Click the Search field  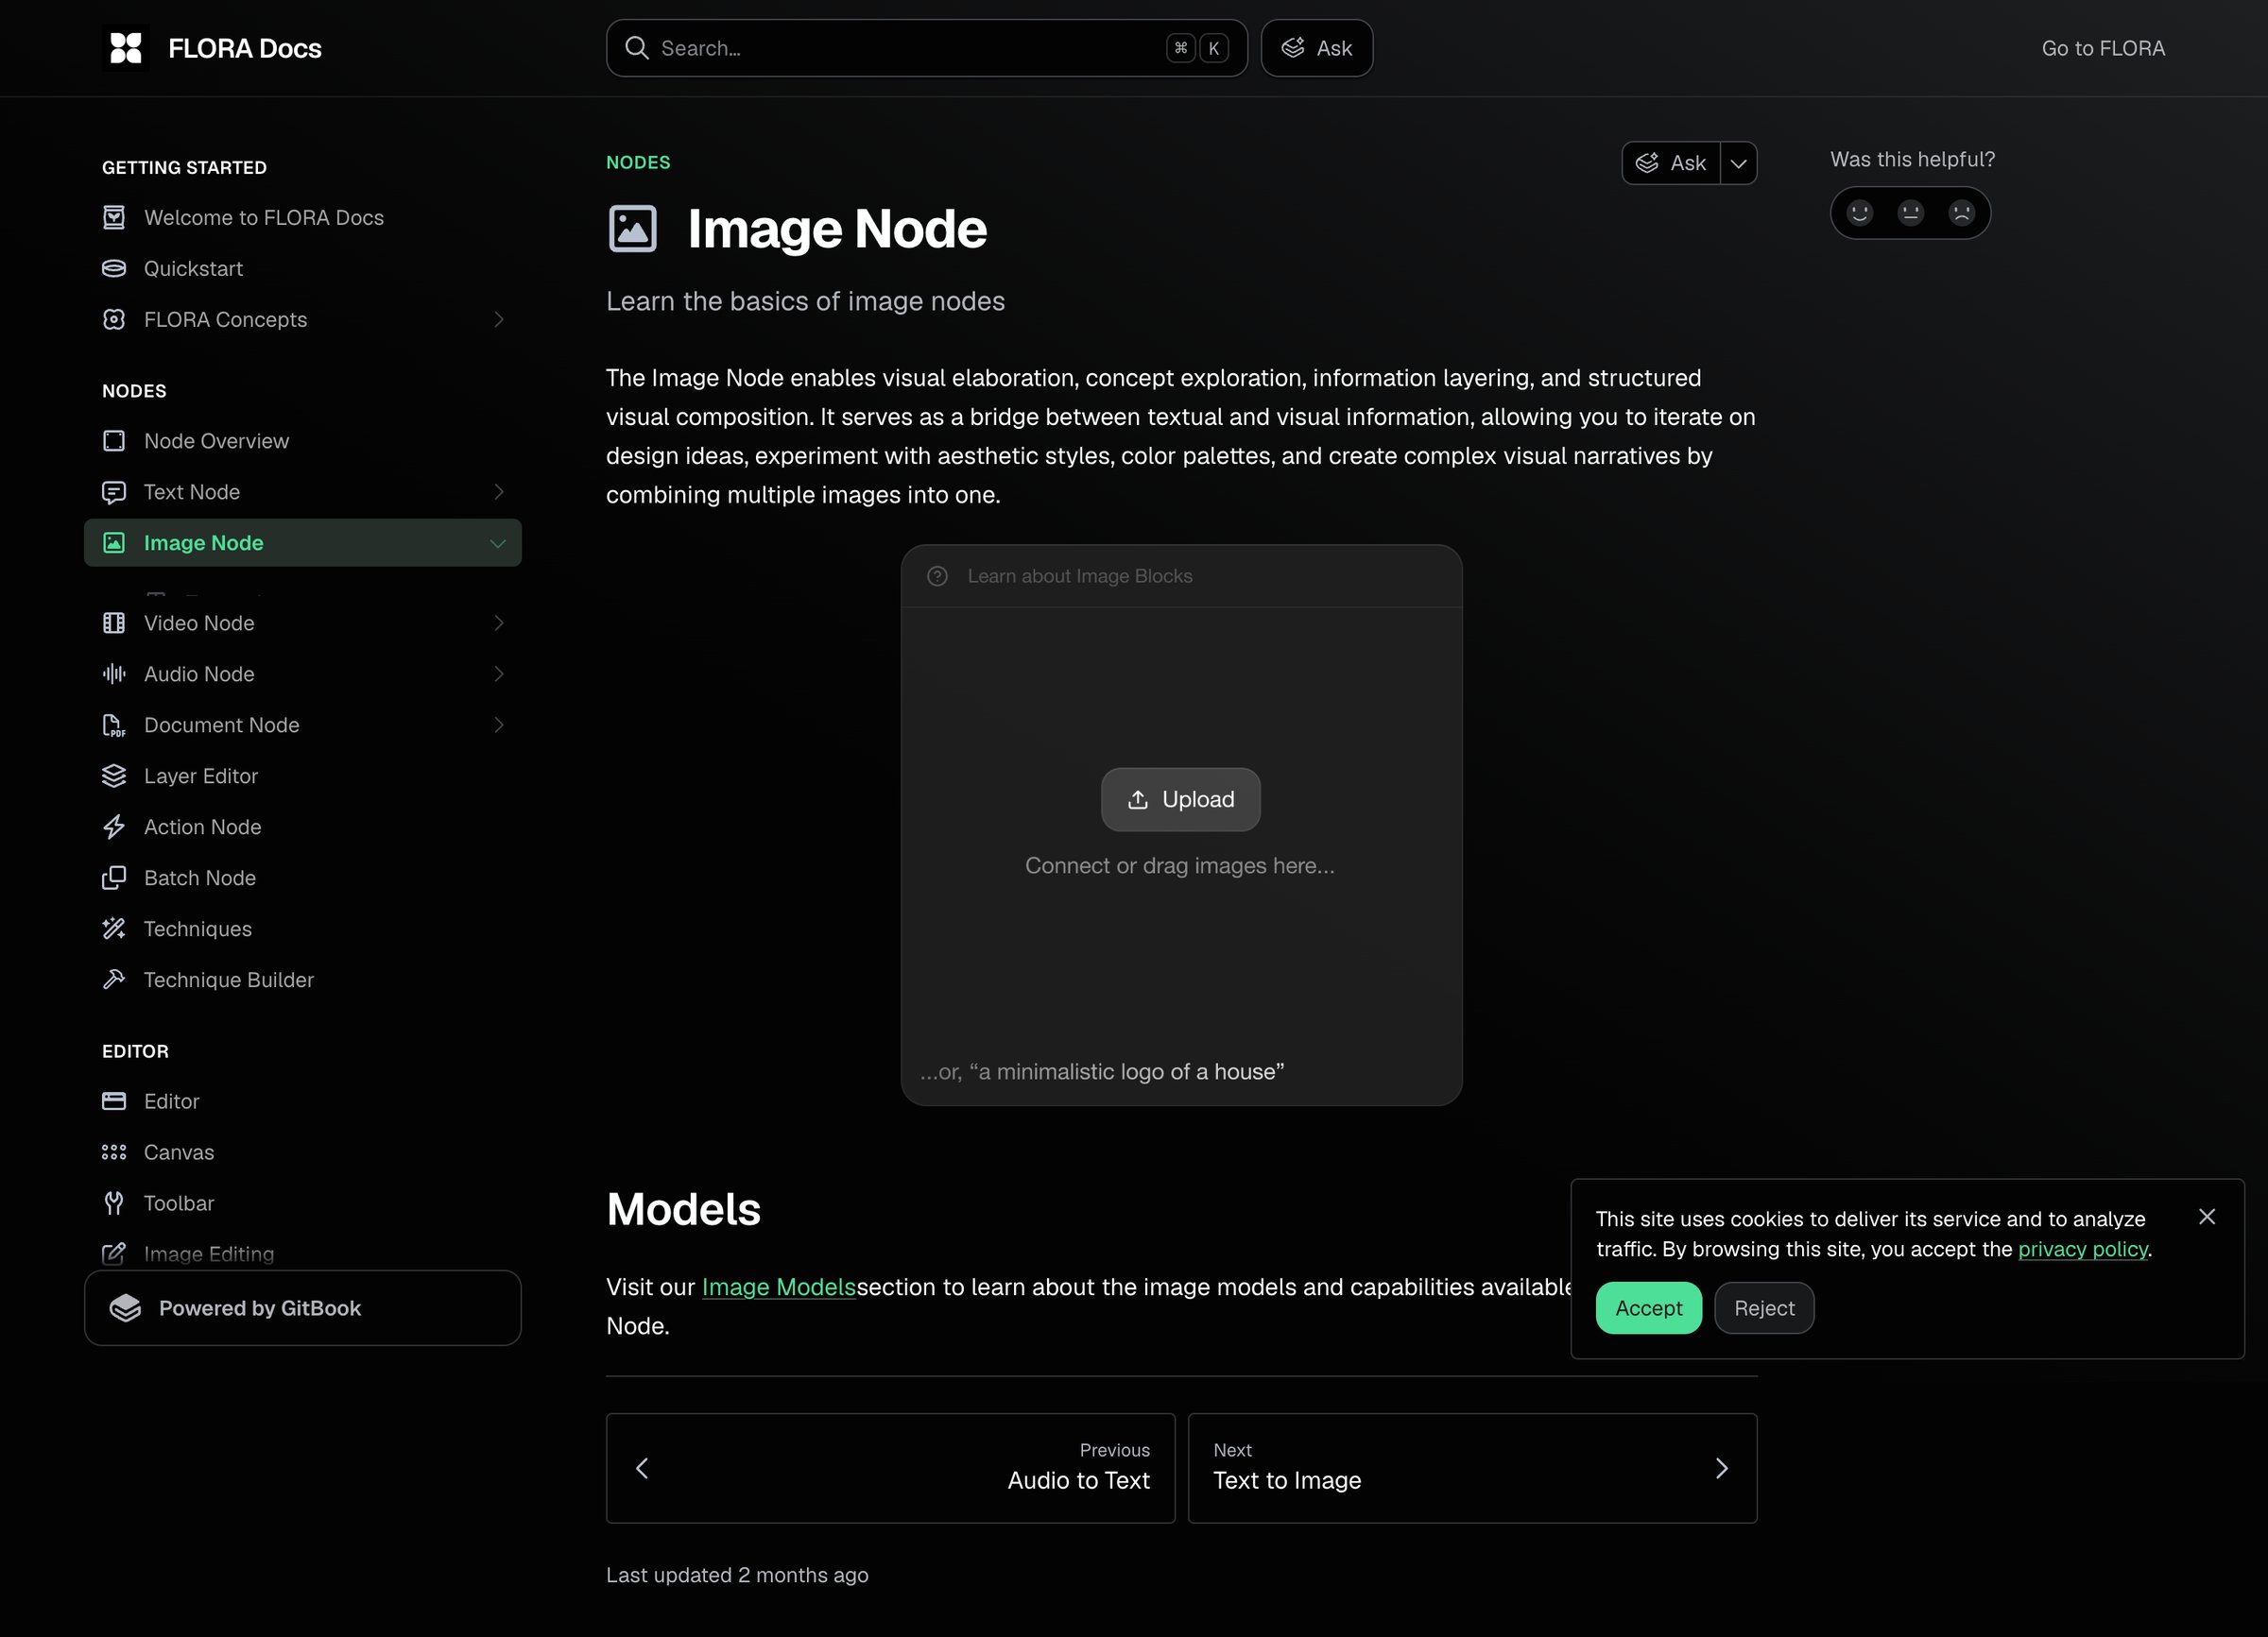click(x=926, y=48)
